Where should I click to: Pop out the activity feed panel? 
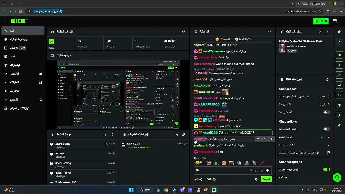pyautogui.click(x=112, y=134)
